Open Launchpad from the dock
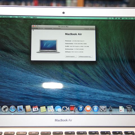This screenshot has height=135, width=135. [x=5, y=109]
